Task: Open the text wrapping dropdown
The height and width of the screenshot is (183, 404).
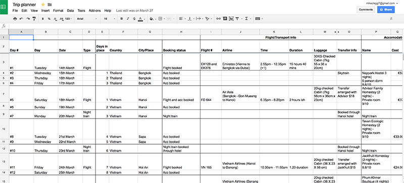Action: coord(199,19)
